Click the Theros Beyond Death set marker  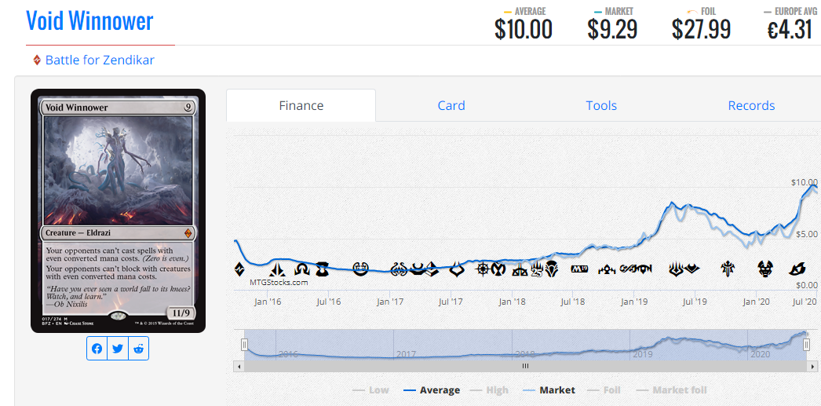(x=765, y=269)
